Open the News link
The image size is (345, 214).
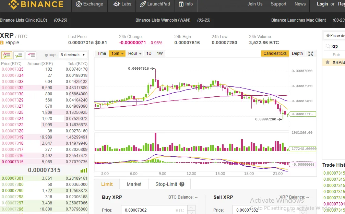(300, 4)
